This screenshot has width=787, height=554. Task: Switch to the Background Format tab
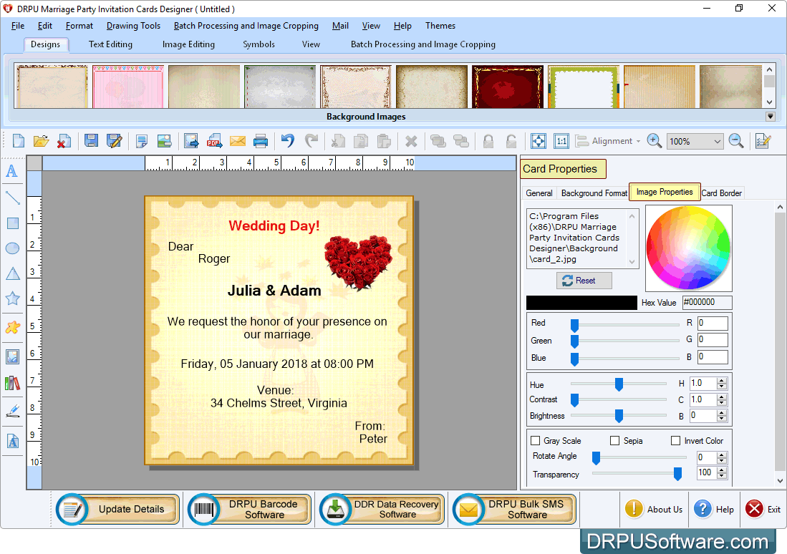tap(594, 193)
